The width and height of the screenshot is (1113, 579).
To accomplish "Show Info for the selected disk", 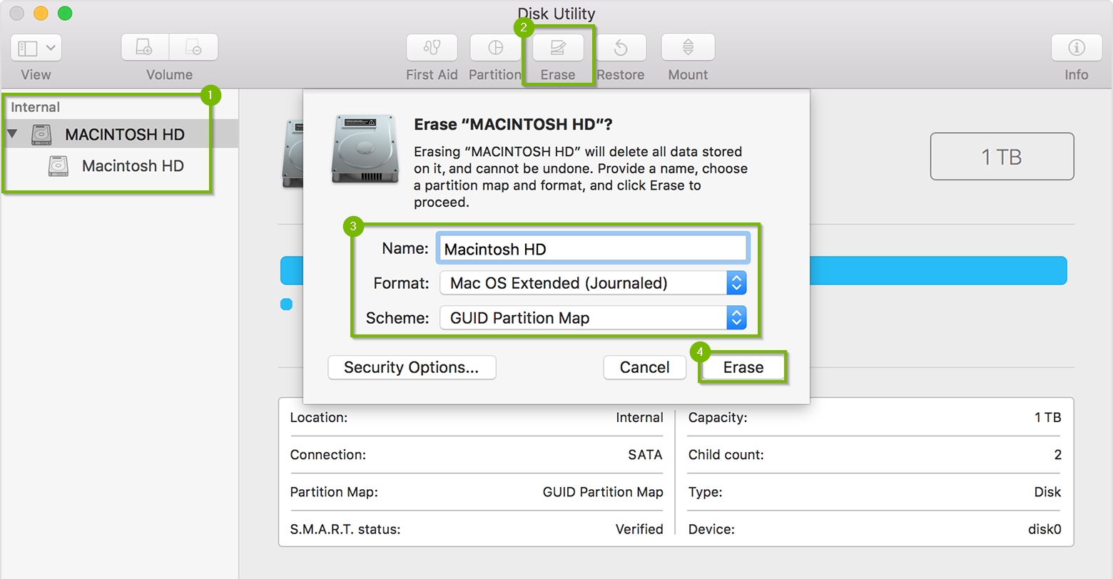I will pyautogui.click(x=1076, y=48).
